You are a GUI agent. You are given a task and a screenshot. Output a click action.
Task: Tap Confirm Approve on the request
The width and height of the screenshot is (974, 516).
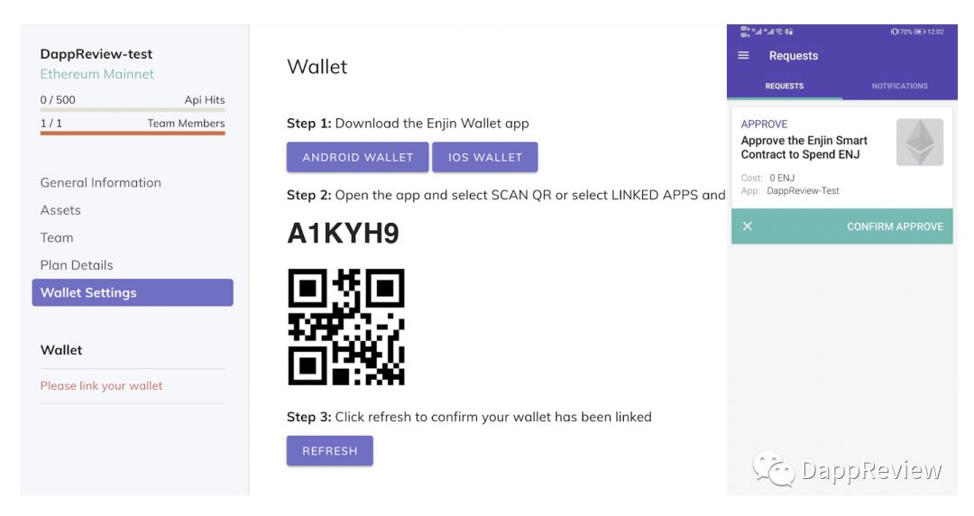[895, 226]
